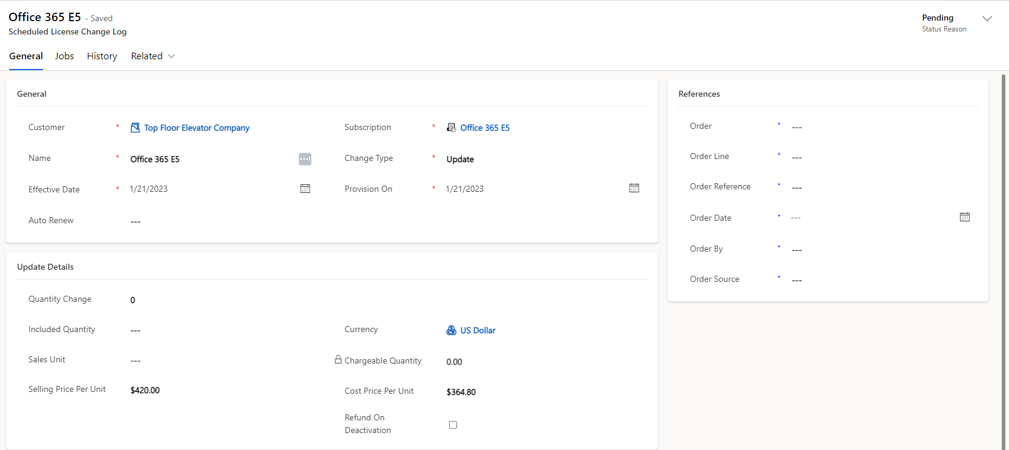
Task: Open the Effective Date calendar picker
Action: point(305,189)
